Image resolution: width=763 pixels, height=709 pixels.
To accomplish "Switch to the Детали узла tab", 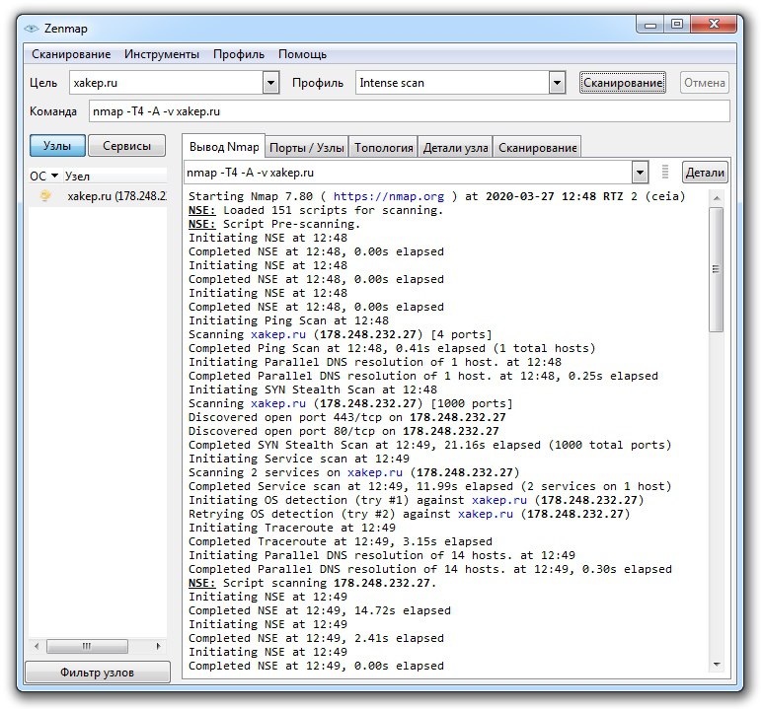I will [455, 147].
